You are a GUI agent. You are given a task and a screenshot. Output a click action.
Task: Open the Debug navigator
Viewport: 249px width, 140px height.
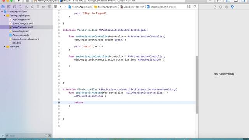click(x=38, y=7)
